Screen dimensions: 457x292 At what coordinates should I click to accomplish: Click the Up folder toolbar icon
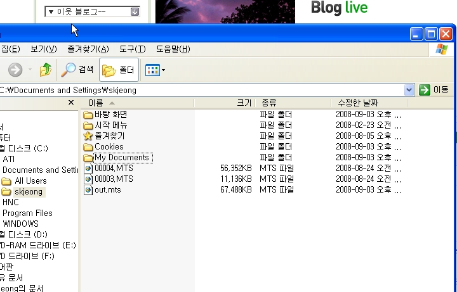pyautogui.click(x=46, y=70)
